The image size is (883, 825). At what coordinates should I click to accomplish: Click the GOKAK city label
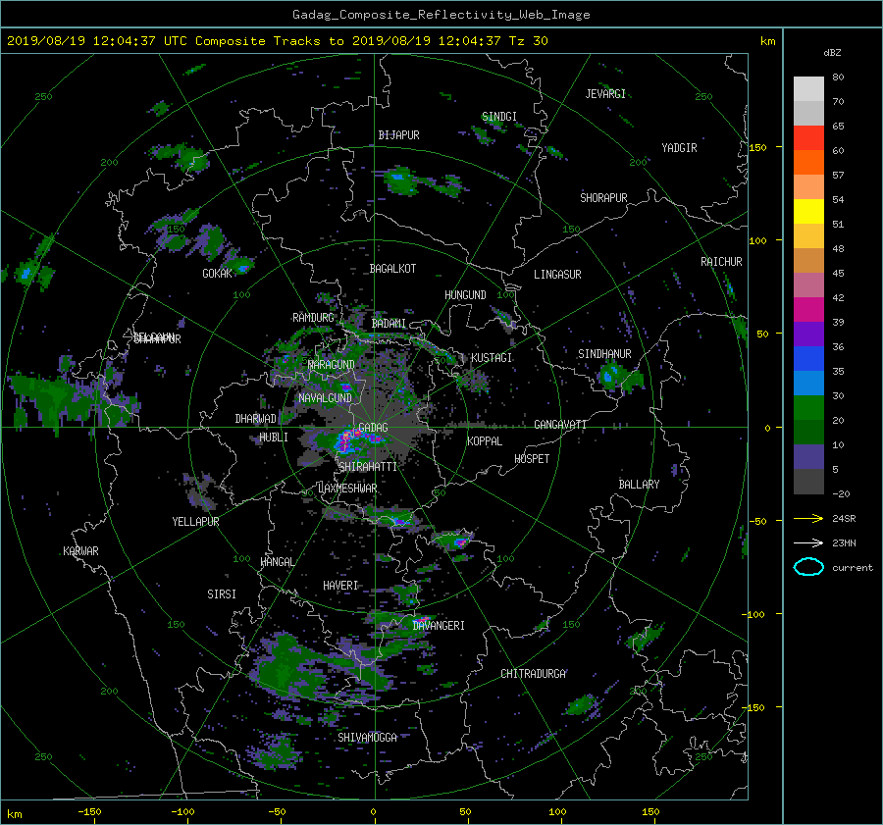pos(218,274)
